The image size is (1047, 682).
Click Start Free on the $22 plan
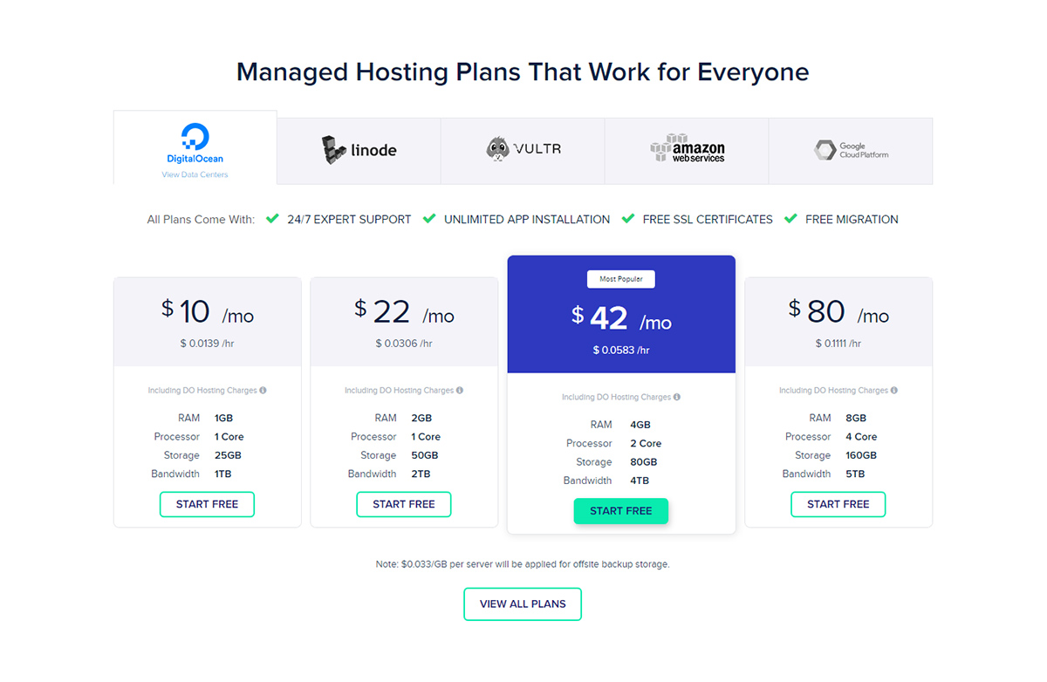[x=403, y=504]
